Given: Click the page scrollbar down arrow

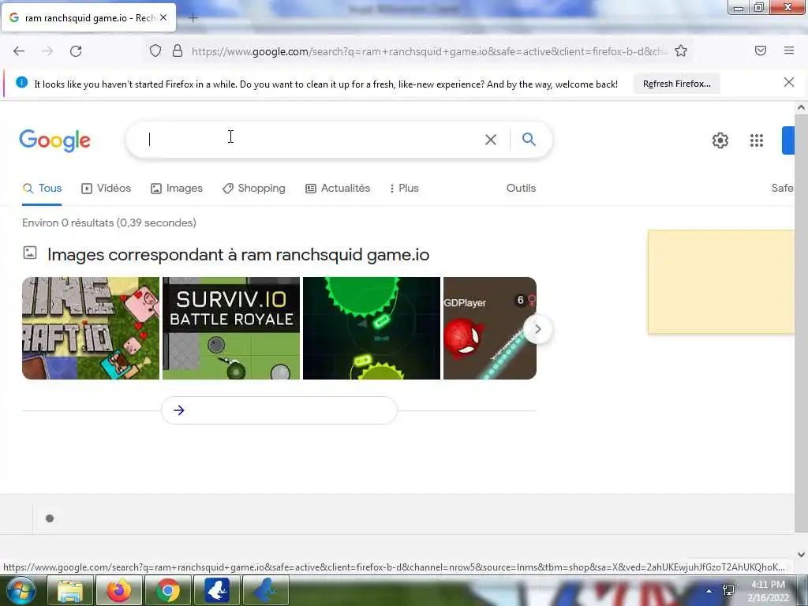Looking at the screenshot, I should tap(801, 555).
